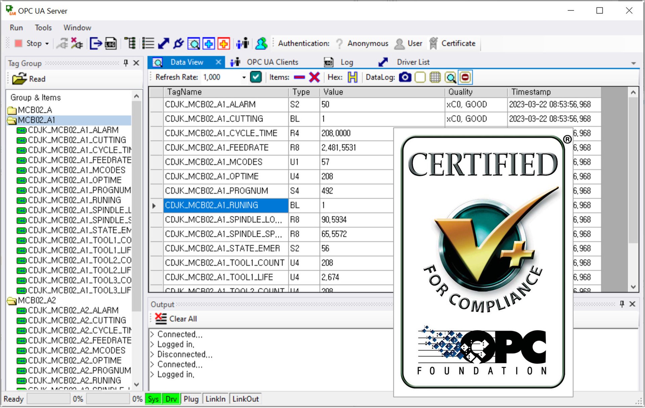Select CDJK_MCB02_A2_ALARM in the tag tree
Viewport: 645px width, 408px height.
73,310
